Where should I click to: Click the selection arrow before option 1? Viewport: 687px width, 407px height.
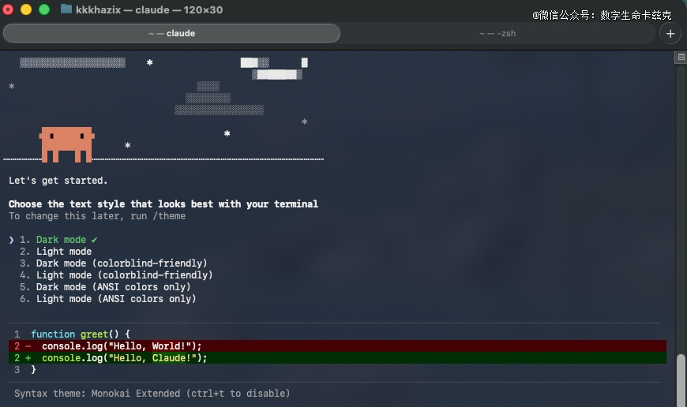click(x=12, y=240)
